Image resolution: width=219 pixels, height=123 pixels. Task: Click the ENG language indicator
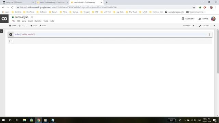(199, 120)
